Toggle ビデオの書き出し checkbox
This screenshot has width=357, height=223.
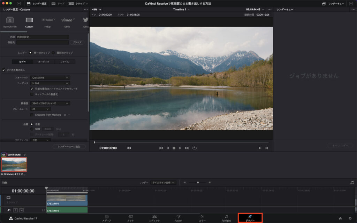click(3, 70)
